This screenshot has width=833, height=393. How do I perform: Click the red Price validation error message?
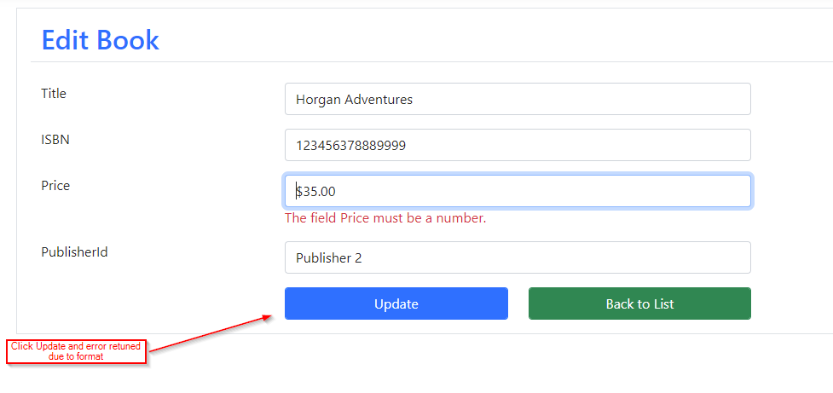tap(385, 218)
